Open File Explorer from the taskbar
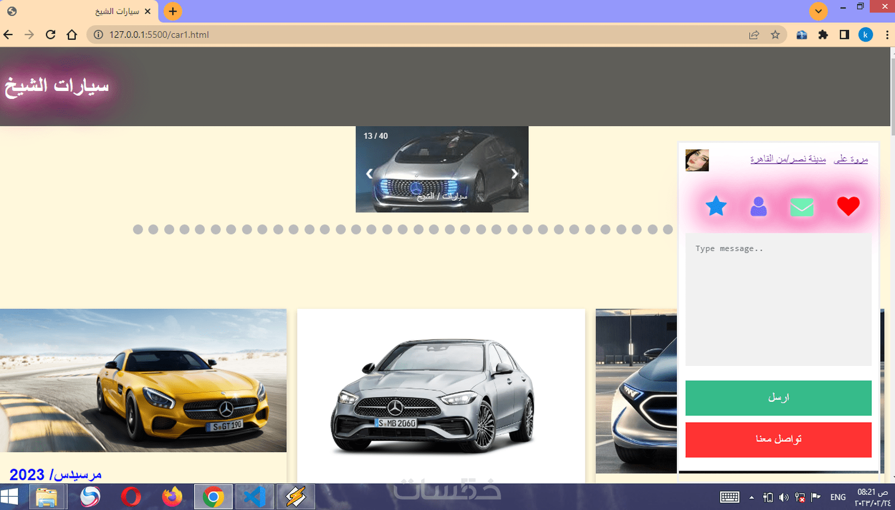This screenshot has height=510, width=895. click(46, 497)
